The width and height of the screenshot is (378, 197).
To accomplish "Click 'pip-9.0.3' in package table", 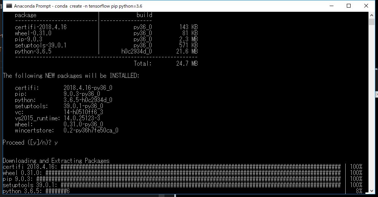I will 29,39.
